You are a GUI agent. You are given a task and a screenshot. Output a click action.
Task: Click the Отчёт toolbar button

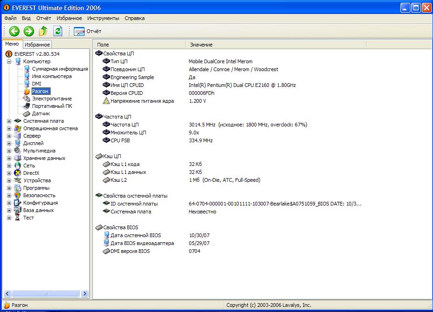coord(88,31)
